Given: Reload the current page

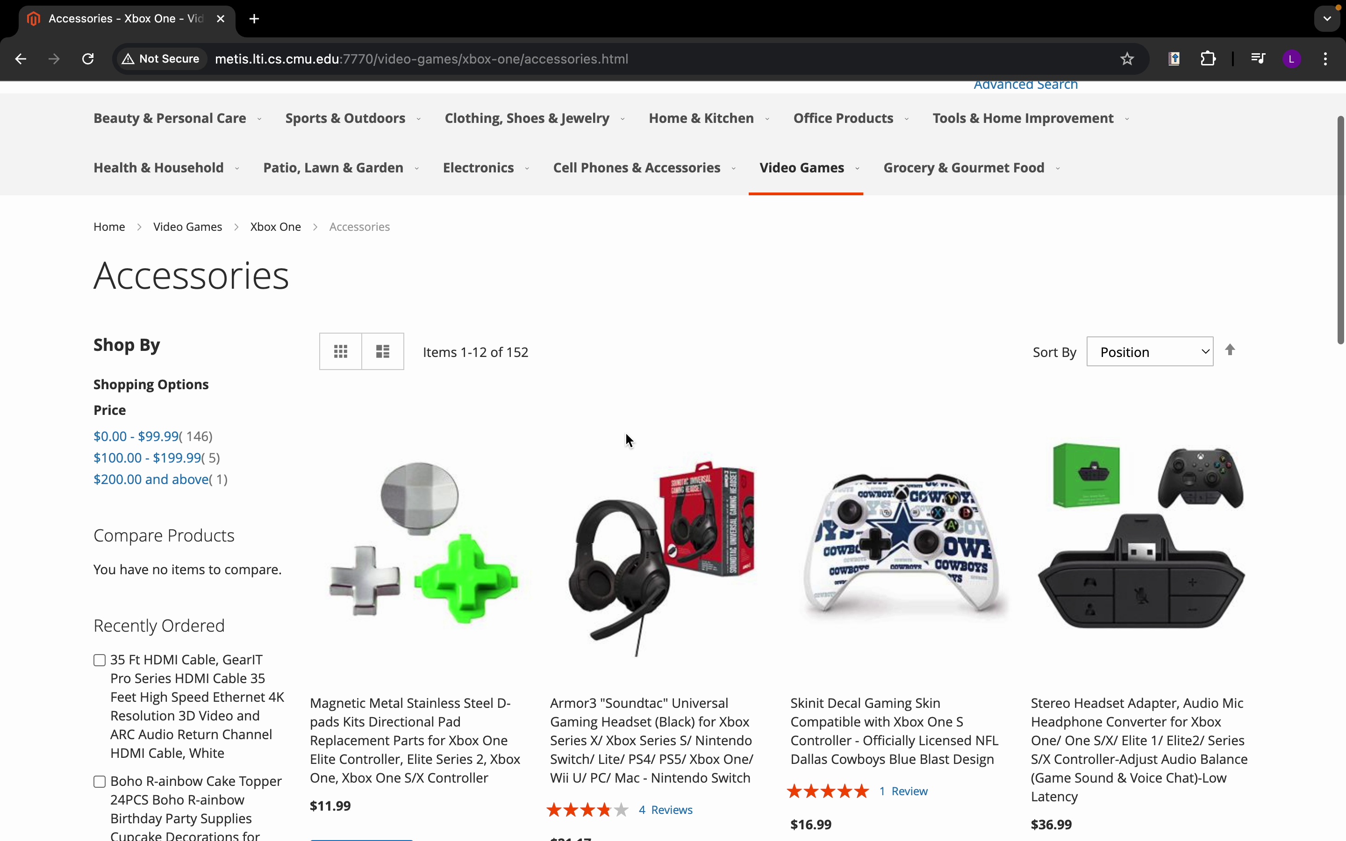Looking at the screenshot, I should [88, 59].
